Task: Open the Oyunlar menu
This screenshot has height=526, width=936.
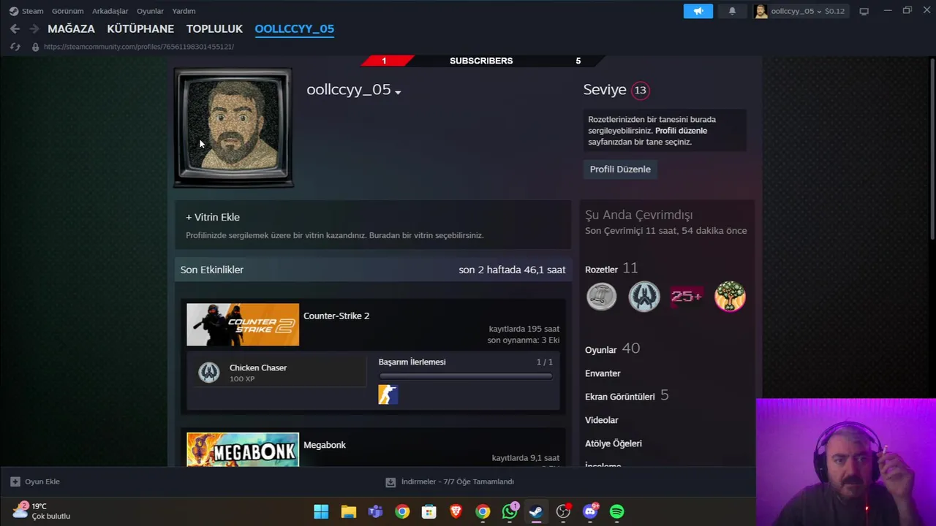Action: (150, 11)
